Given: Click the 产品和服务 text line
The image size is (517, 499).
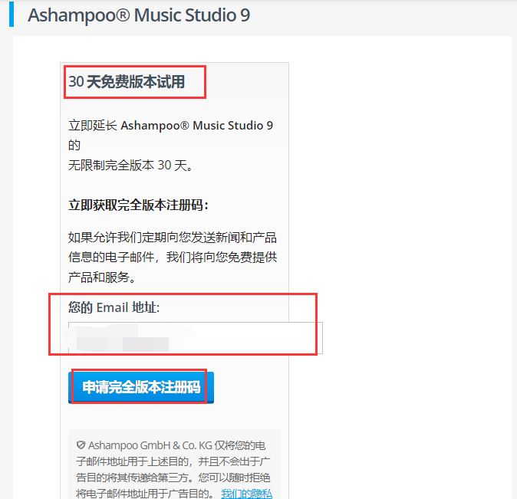Looking at the screenshot, I should click(x=102, y=277).
